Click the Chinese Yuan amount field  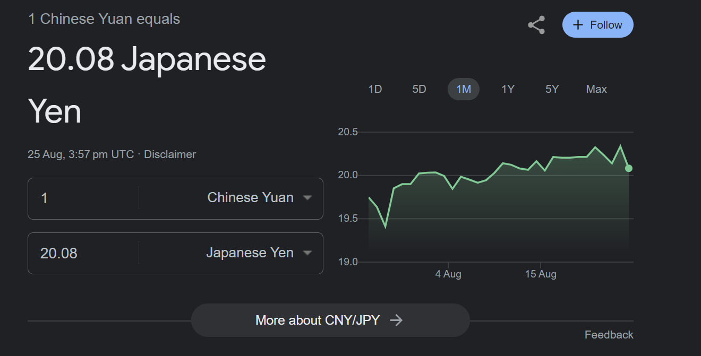pyautogui.click(x=85, y=198)
